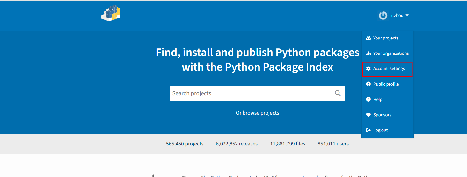Click the 851,011 users statistic
The image size is (467, 177).
pyautogui.click(x=333, y=144)
